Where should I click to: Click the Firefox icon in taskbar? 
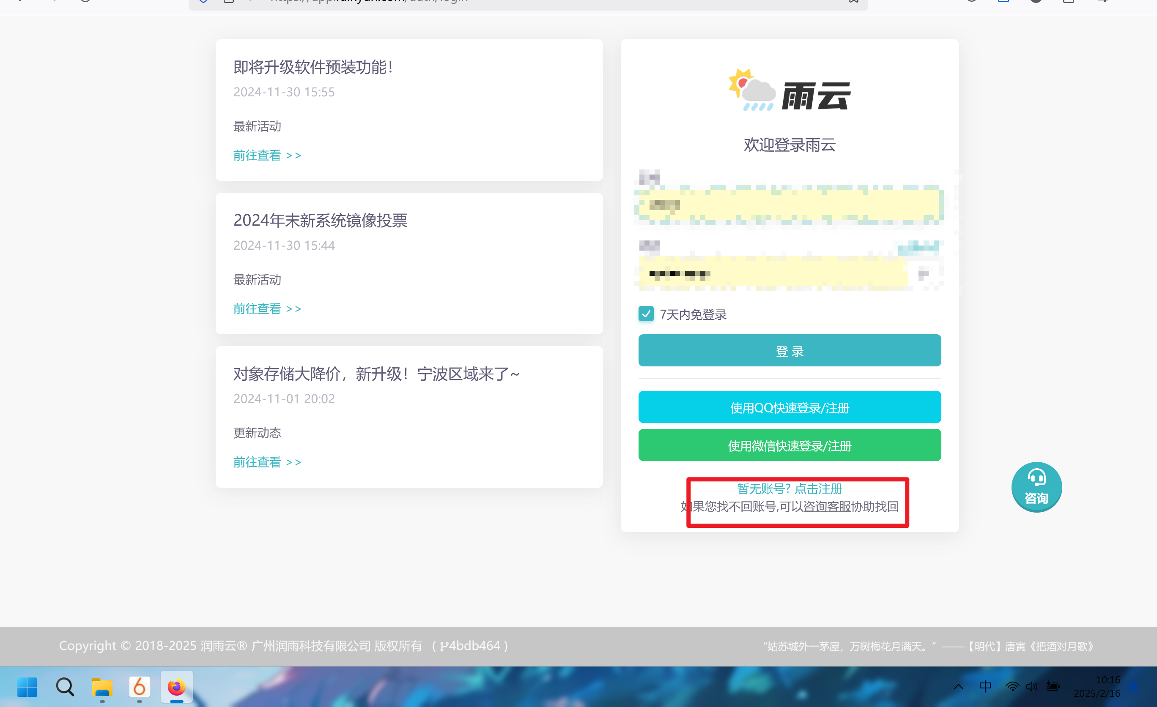(177, 687)
